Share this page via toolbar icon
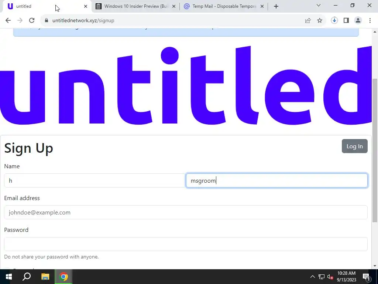This screenshot has width=378, height=284. point(308,21)
